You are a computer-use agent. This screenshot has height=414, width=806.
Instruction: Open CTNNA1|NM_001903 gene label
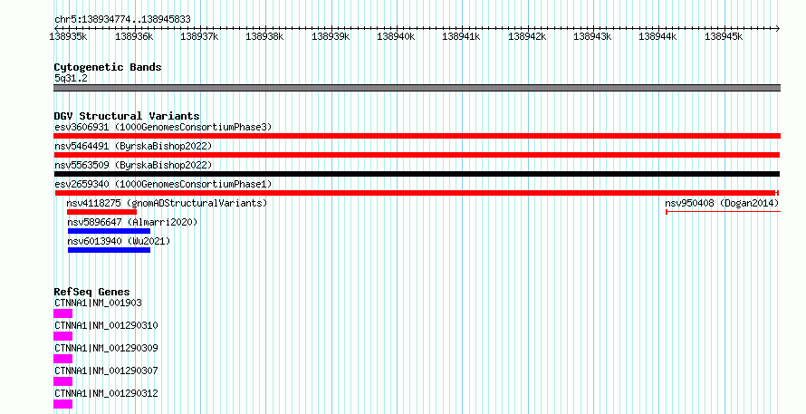coord(98,303)
